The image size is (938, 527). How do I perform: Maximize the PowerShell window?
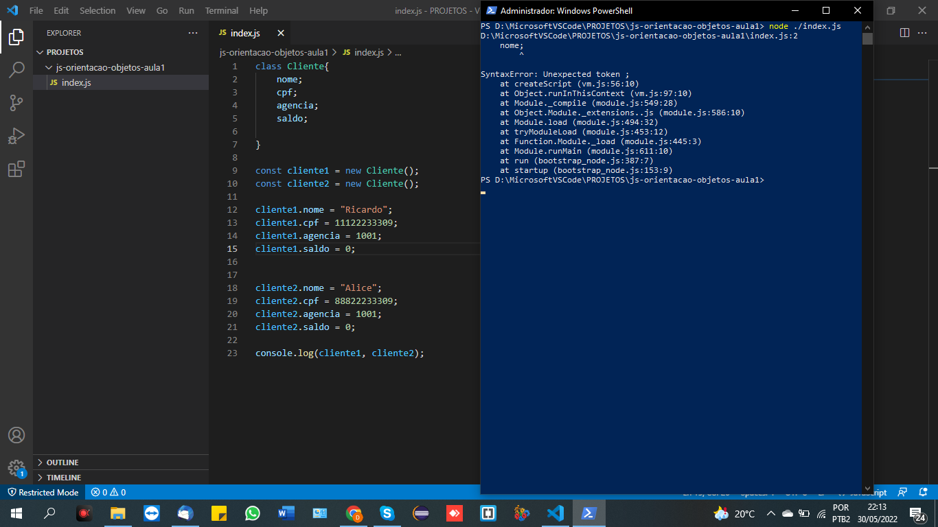(x=826, y=10)
